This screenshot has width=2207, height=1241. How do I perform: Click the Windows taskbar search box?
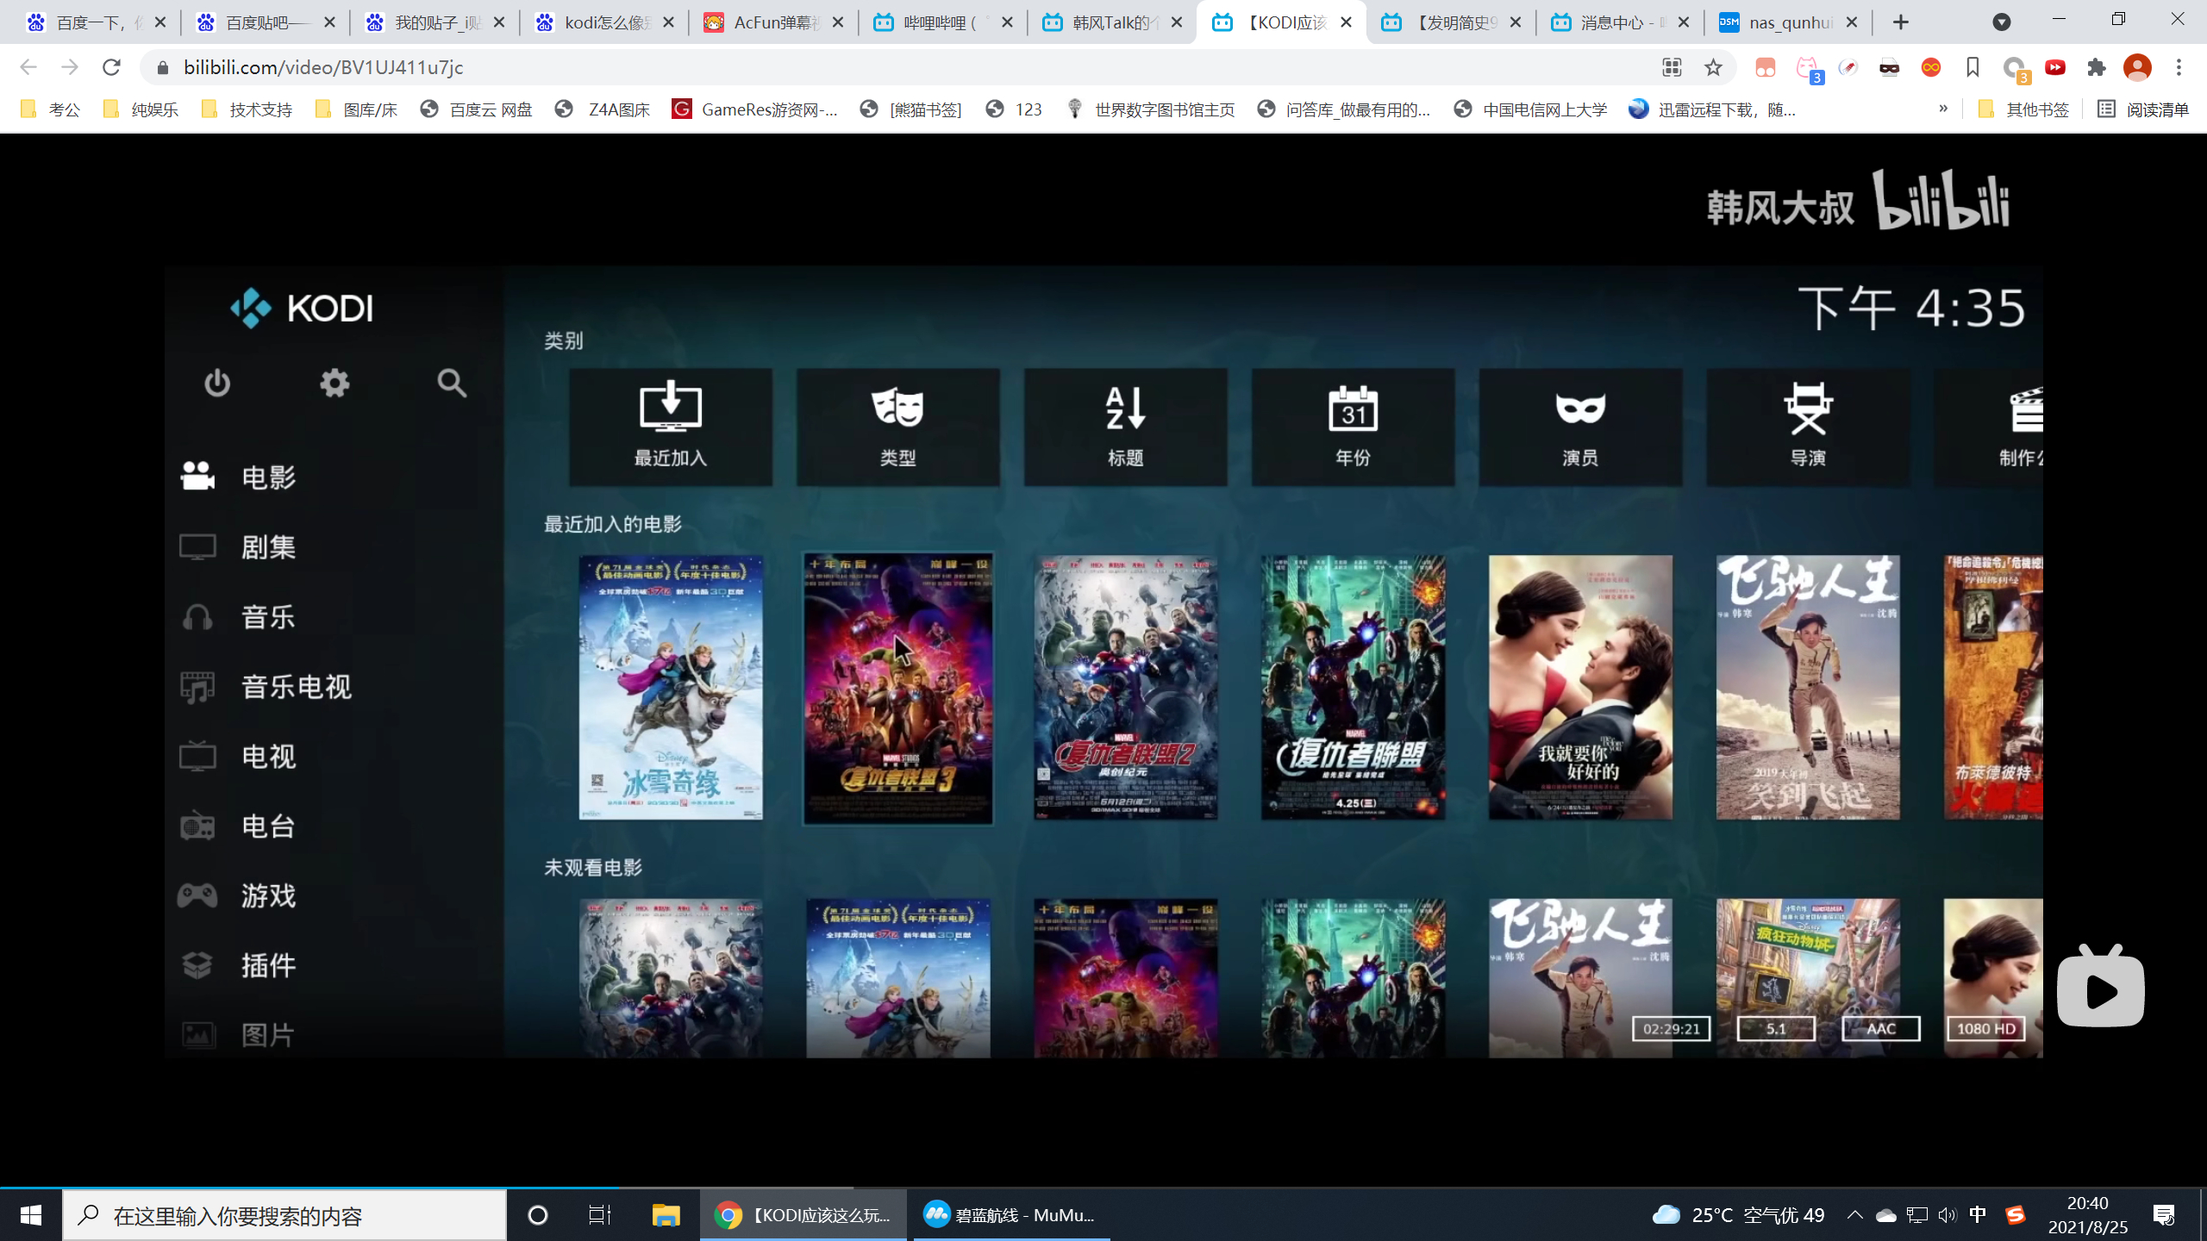point(284,1215)
